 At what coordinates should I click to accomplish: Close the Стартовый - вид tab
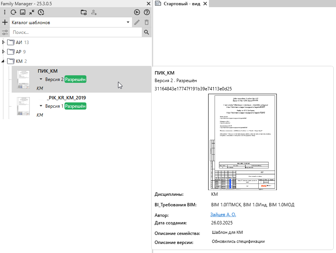pos(205,4)
